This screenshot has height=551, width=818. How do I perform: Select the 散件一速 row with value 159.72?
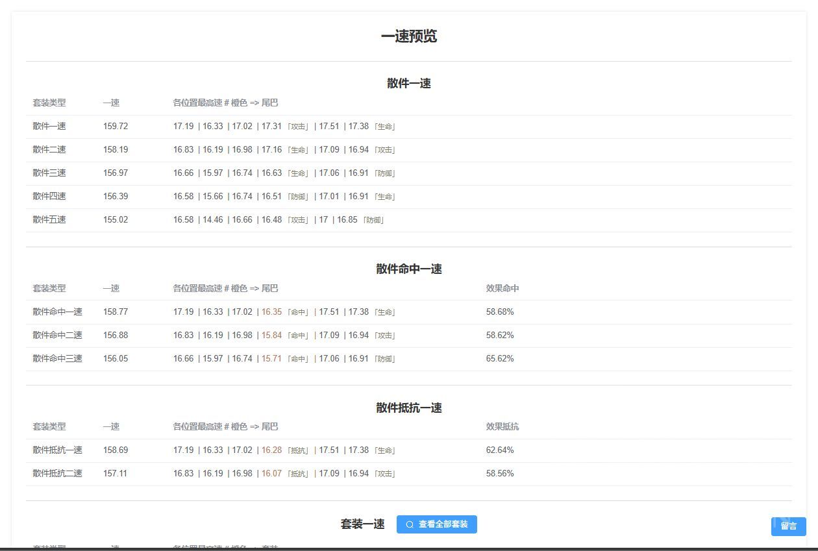(x=116, y=126)
